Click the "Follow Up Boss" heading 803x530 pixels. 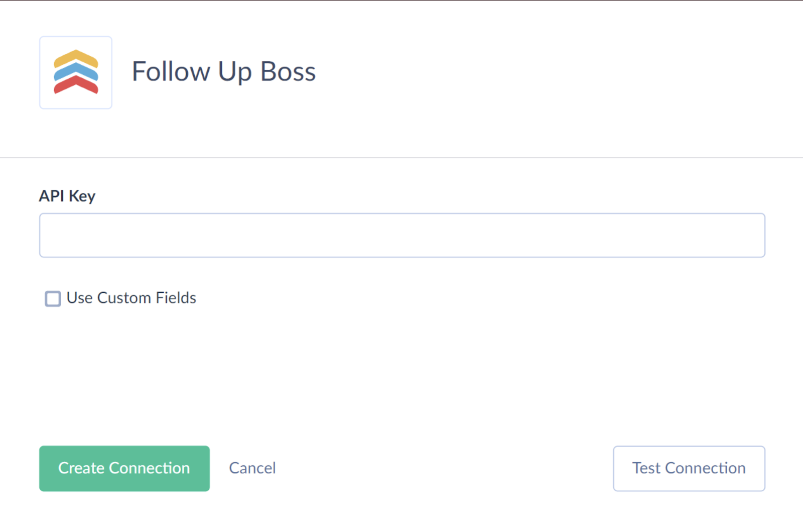(224, 71)
